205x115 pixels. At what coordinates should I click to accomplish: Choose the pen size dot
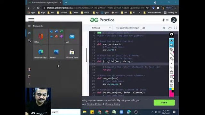pos(172,63)
